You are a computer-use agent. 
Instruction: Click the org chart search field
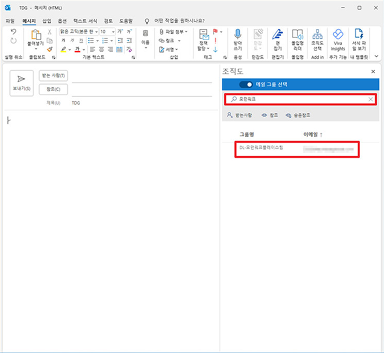tap(300, 99)
